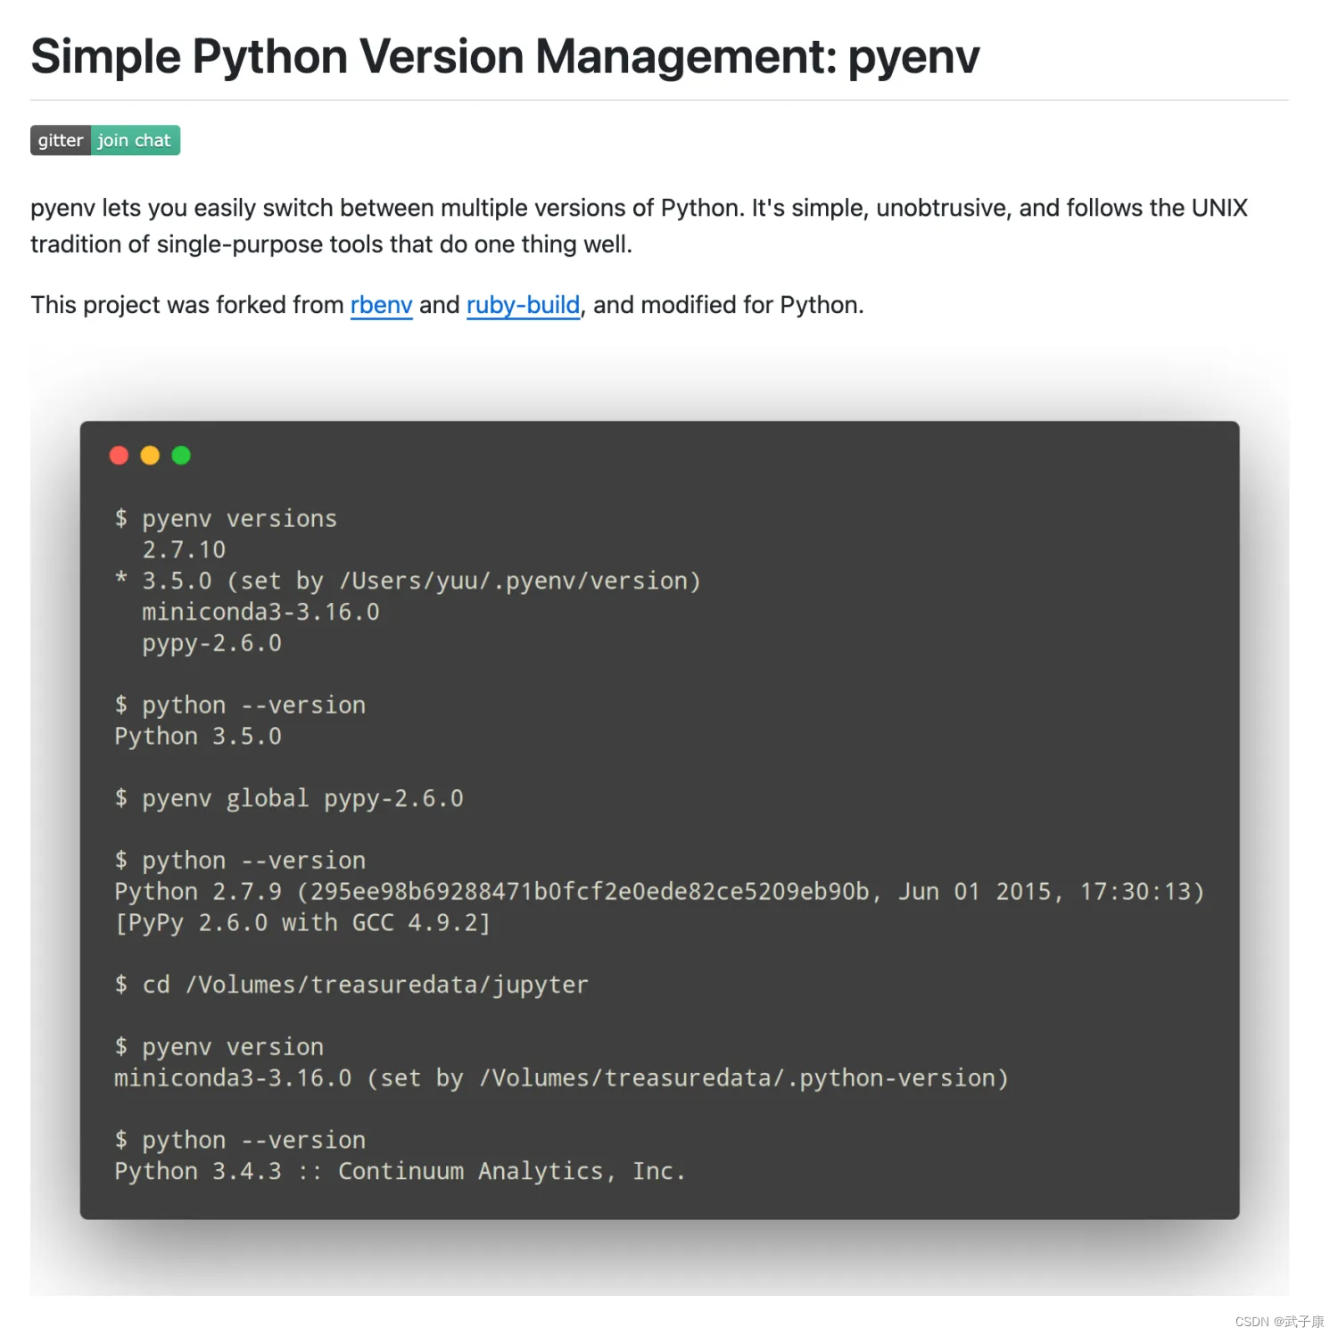Click the "$ cd /Volumes/treasuredata/jupyter" command
Image resolution: width=1338 pixels, height=1336 pixels.
click(351, 986)
